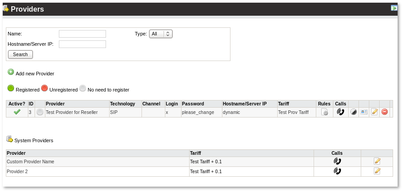Click the top-right header page icon
Viewport: 403px width, 192px height.
tap(394, 8)
